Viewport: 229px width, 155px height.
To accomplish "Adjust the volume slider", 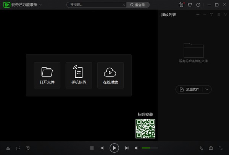I will coord(150,148).
